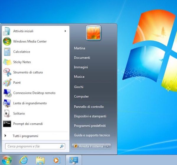Open Sticky Notes icon
This screenshot has height=165, width=177.
(7, 62)
